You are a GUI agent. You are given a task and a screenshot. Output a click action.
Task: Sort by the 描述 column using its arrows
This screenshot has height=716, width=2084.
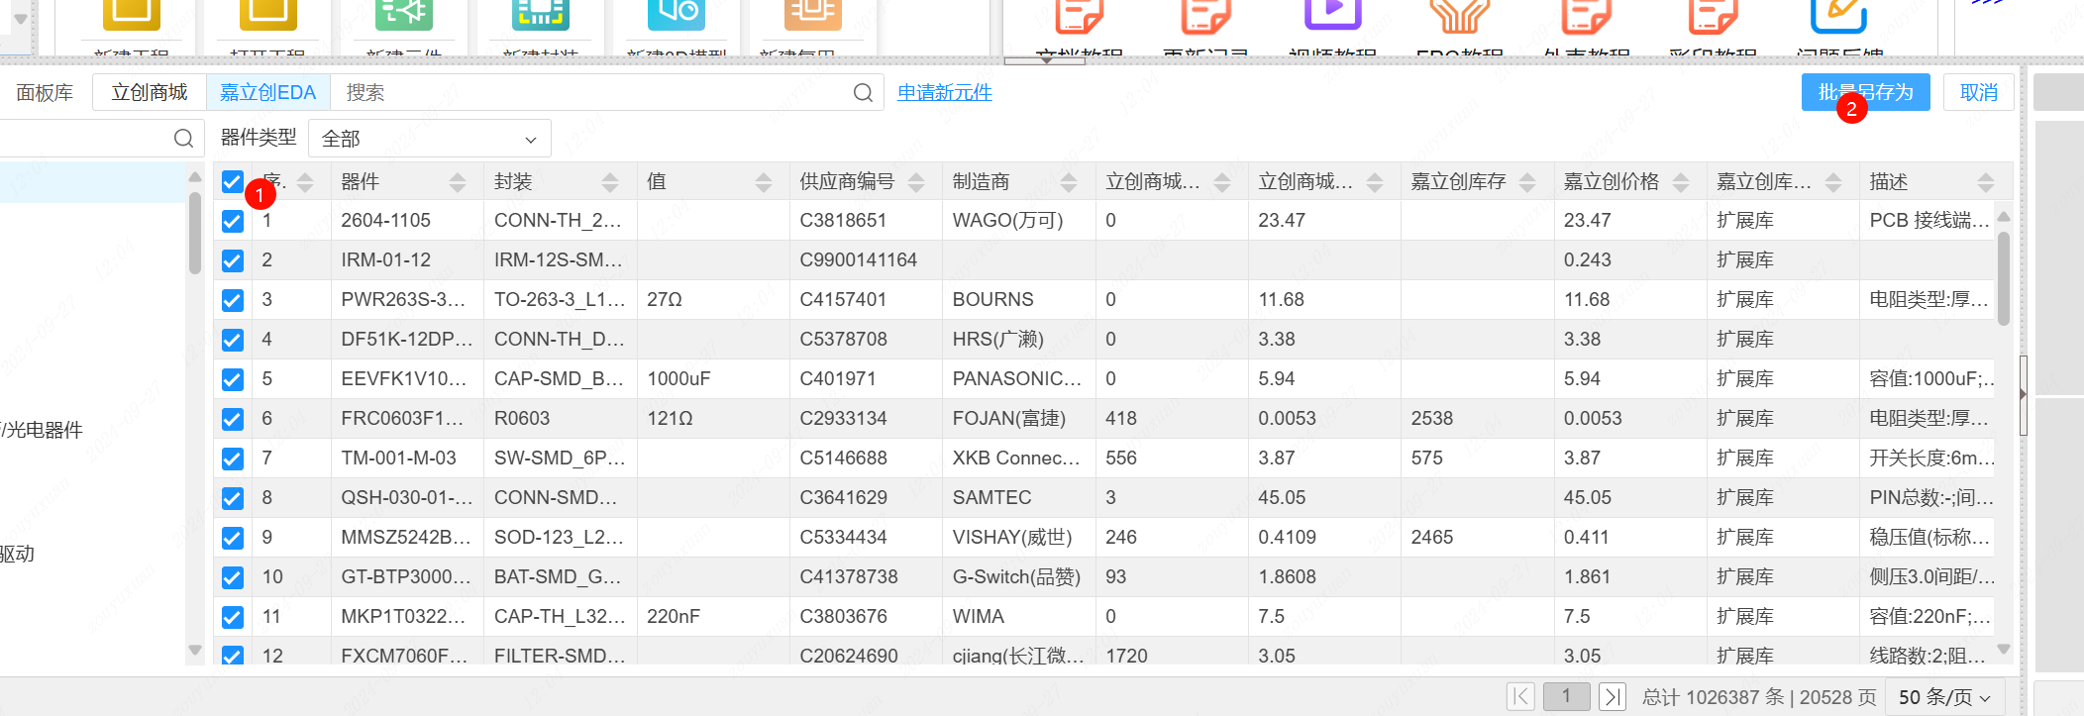pos(1986,182)
